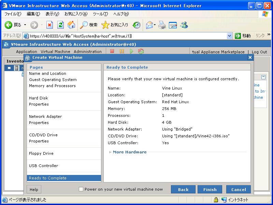
Task: Click the VMware Power On play icon
Action: [131, 51]
